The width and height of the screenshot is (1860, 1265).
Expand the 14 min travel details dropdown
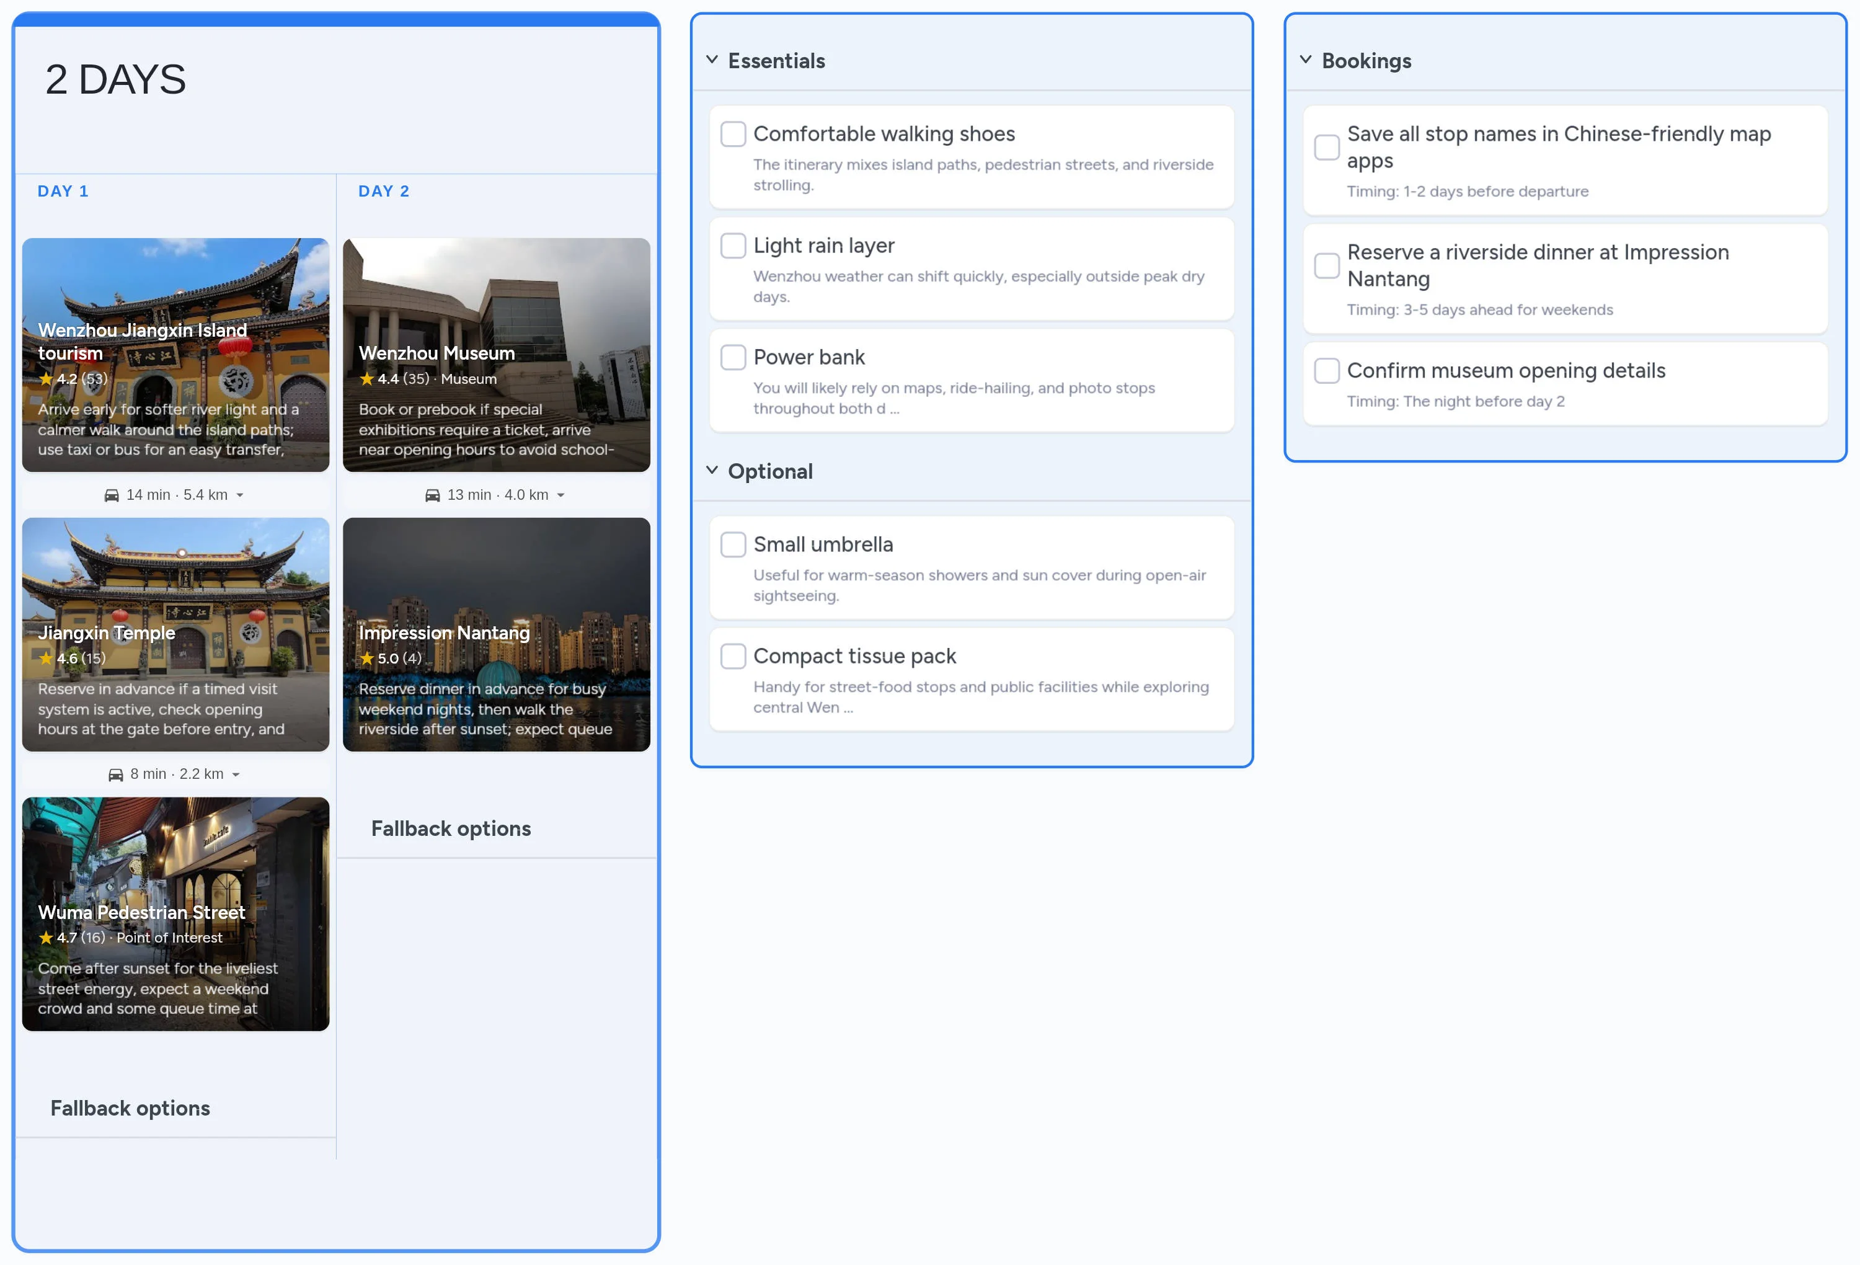point(240,495)
